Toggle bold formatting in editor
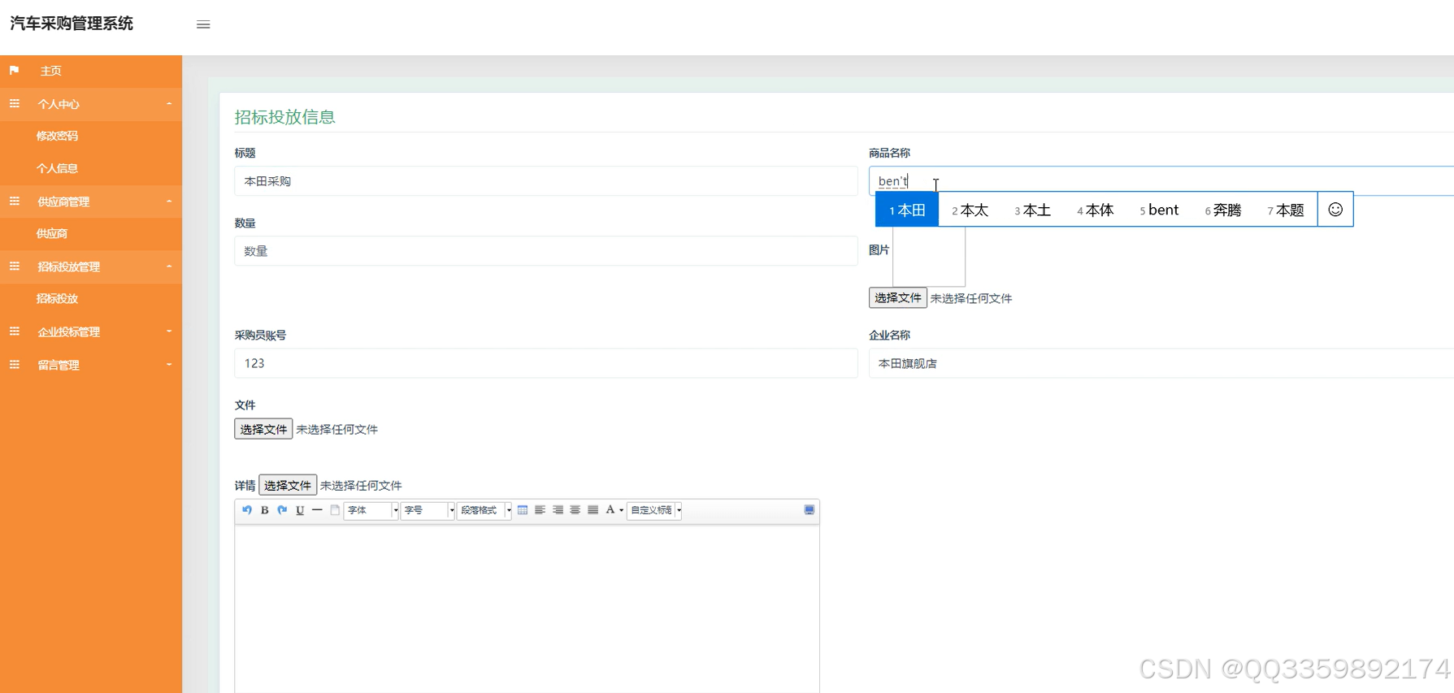This screenshot has width=1454, height=693. pos(265,510)
